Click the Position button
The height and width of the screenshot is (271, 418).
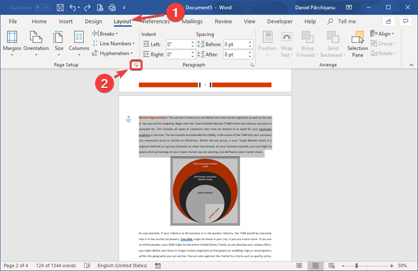click(x=267, y=43)
